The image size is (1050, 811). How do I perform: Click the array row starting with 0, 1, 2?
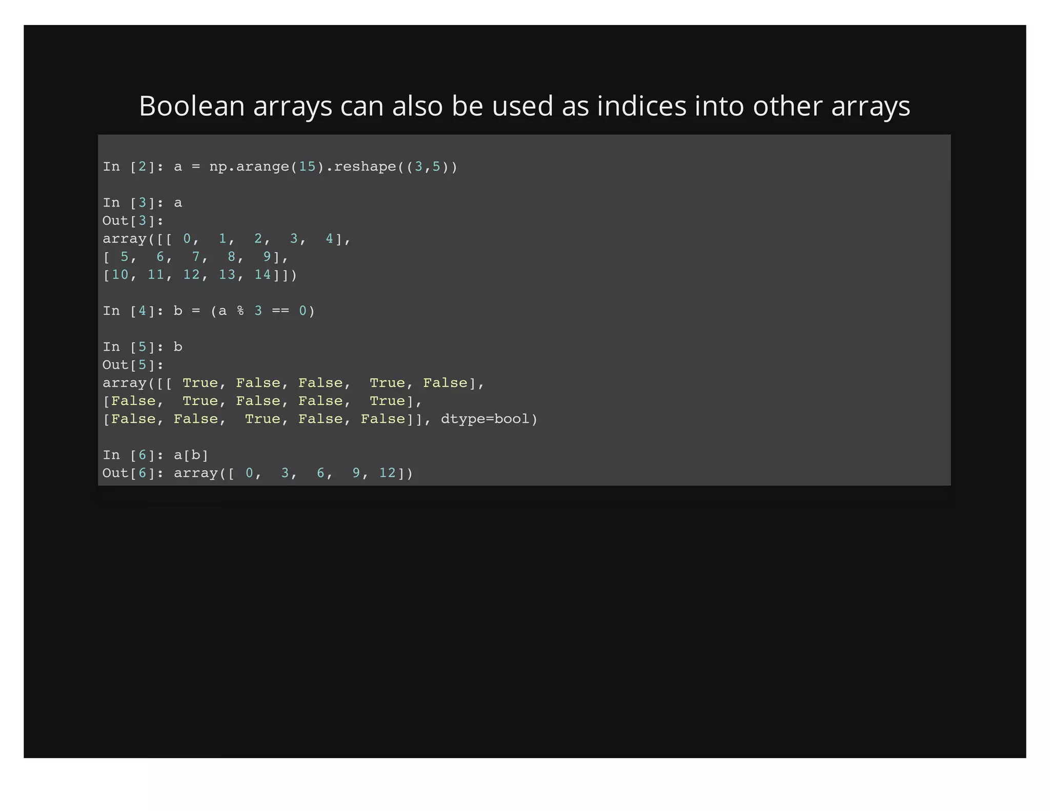point(226,239)
